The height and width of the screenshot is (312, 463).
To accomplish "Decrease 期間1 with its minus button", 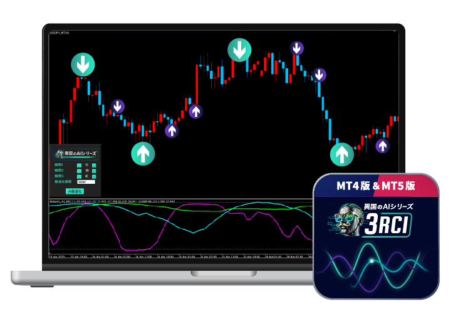I will click(79, 165).
